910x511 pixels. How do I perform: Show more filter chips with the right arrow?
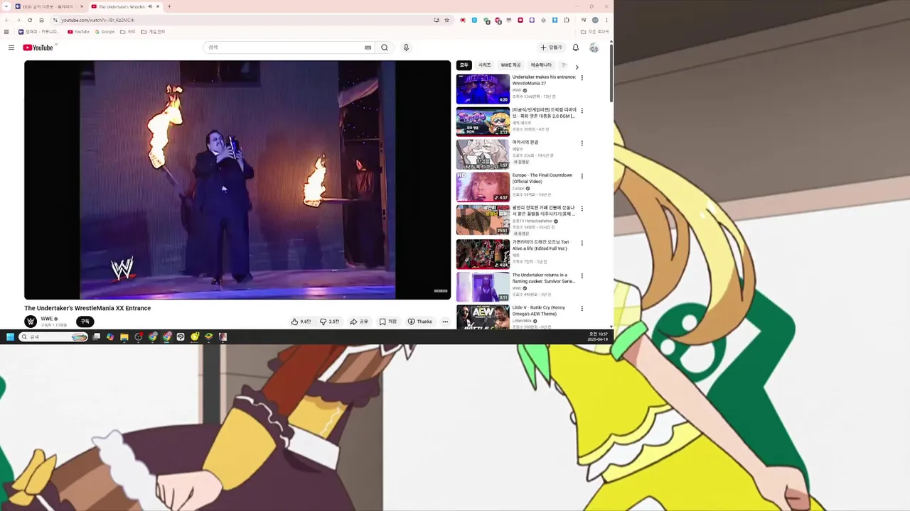(x=577, y=67)
